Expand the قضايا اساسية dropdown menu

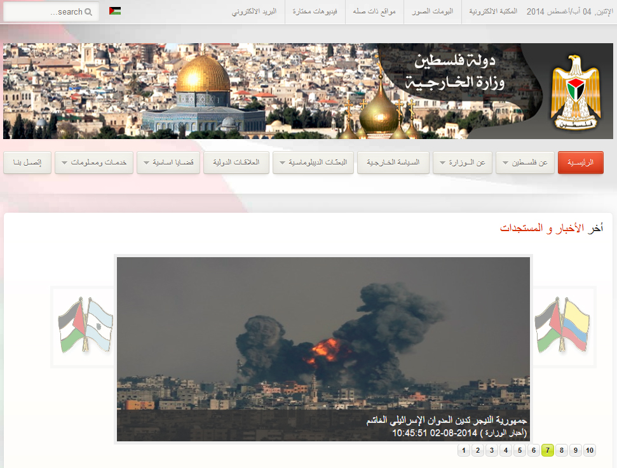(x=168, y=163)
